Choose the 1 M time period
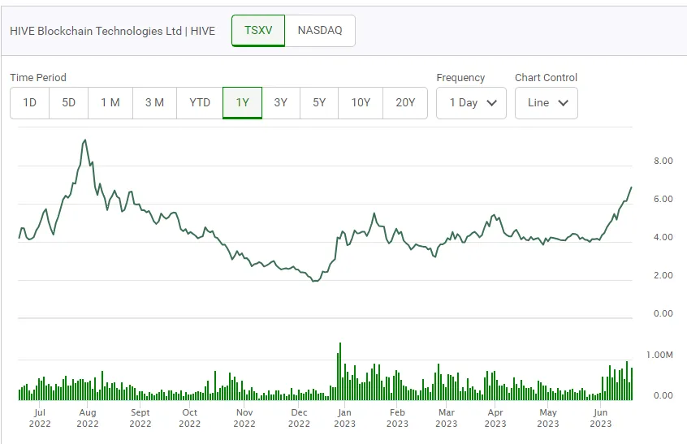This screenshot has width=687, height=444. pyautogui.click(x=110, y=103)
